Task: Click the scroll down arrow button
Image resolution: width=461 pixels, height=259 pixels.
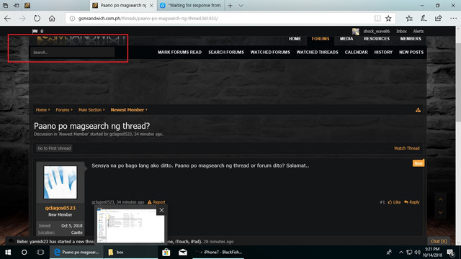Action: [440, 212]
